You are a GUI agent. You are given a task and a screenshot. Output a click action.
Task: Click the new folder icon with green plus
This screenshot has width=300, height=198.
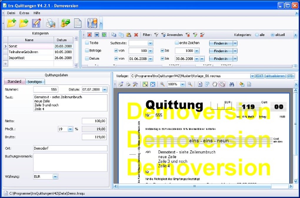[12, 23]
